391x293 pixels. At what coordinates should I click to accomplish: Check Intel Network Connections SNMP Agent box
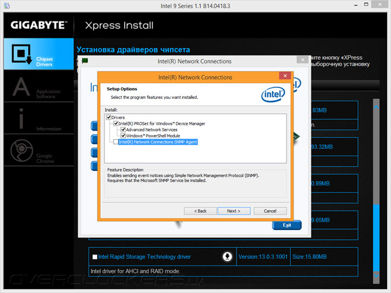click(115, 142)
